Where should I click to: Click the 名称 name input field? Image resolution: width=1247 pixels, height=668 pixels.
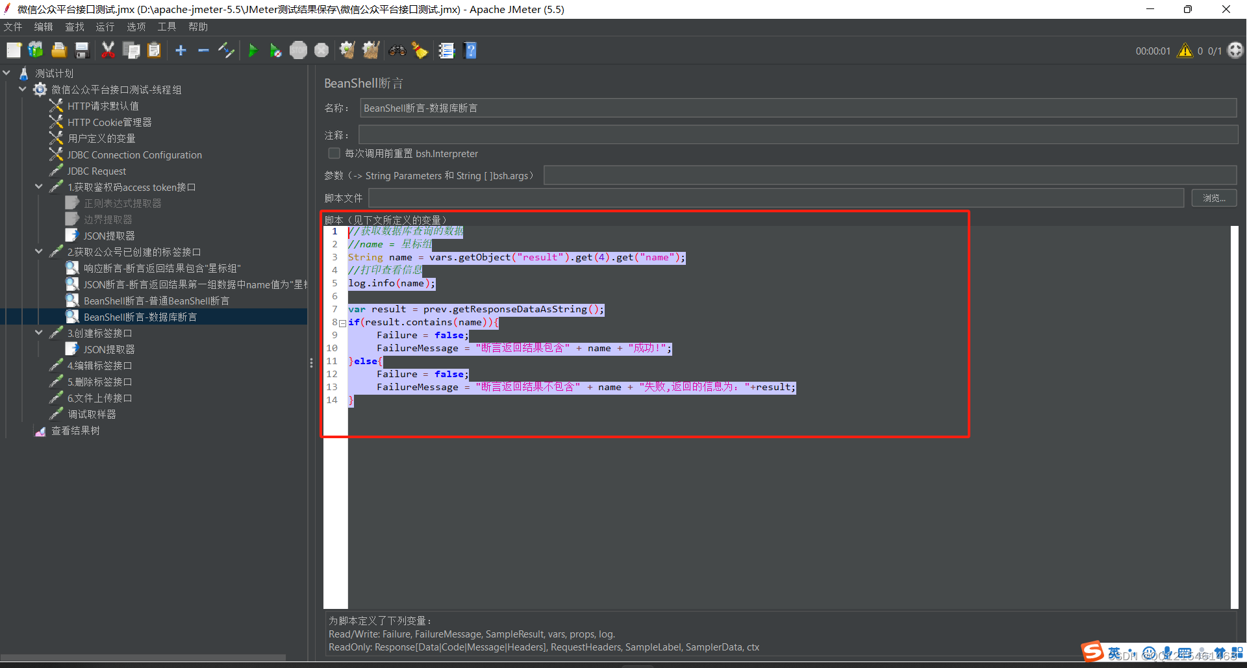tap(798, 108)
